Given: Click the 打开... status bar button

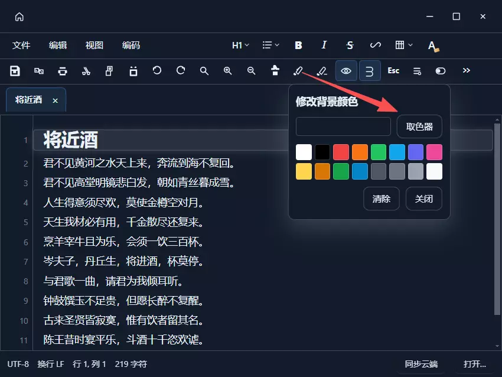Looking at the screenshot, I should [475, 364].
